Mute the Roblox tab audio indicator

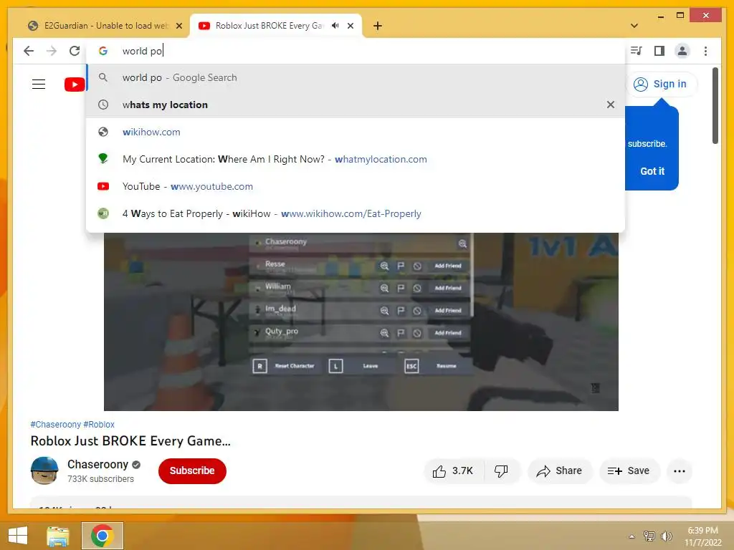pos(335,26)
